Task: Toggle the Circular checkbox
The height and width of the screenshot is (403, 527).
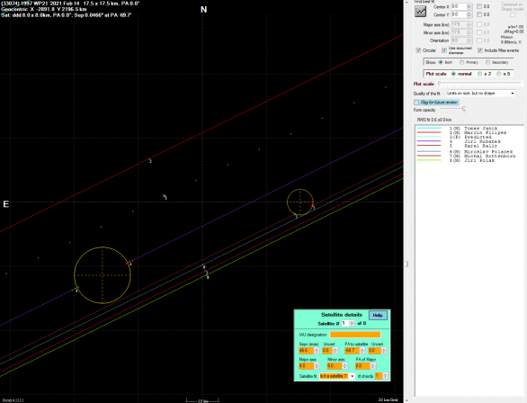Action: pyautogui.click(x=418, y=50)
